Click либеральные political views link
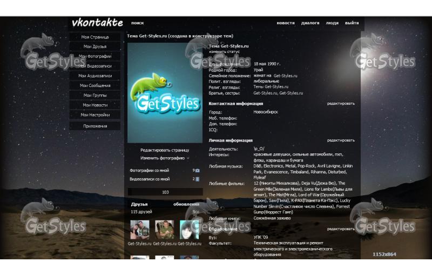 266,81
